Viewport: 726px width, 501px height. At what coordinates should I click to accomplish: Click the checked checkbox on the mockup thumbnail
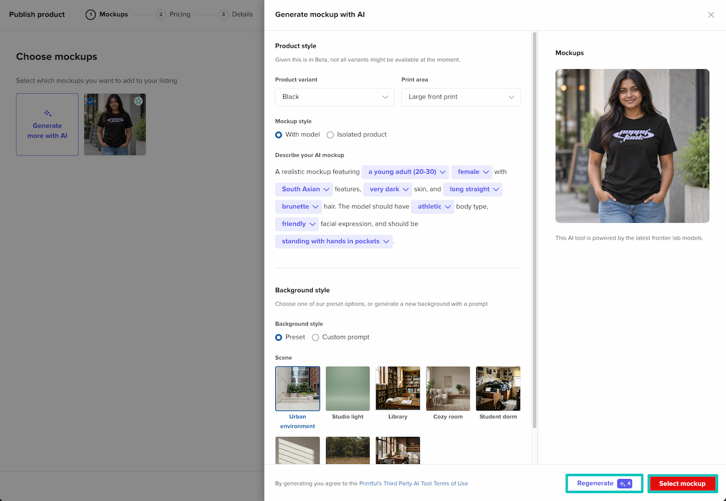point(91,100)
